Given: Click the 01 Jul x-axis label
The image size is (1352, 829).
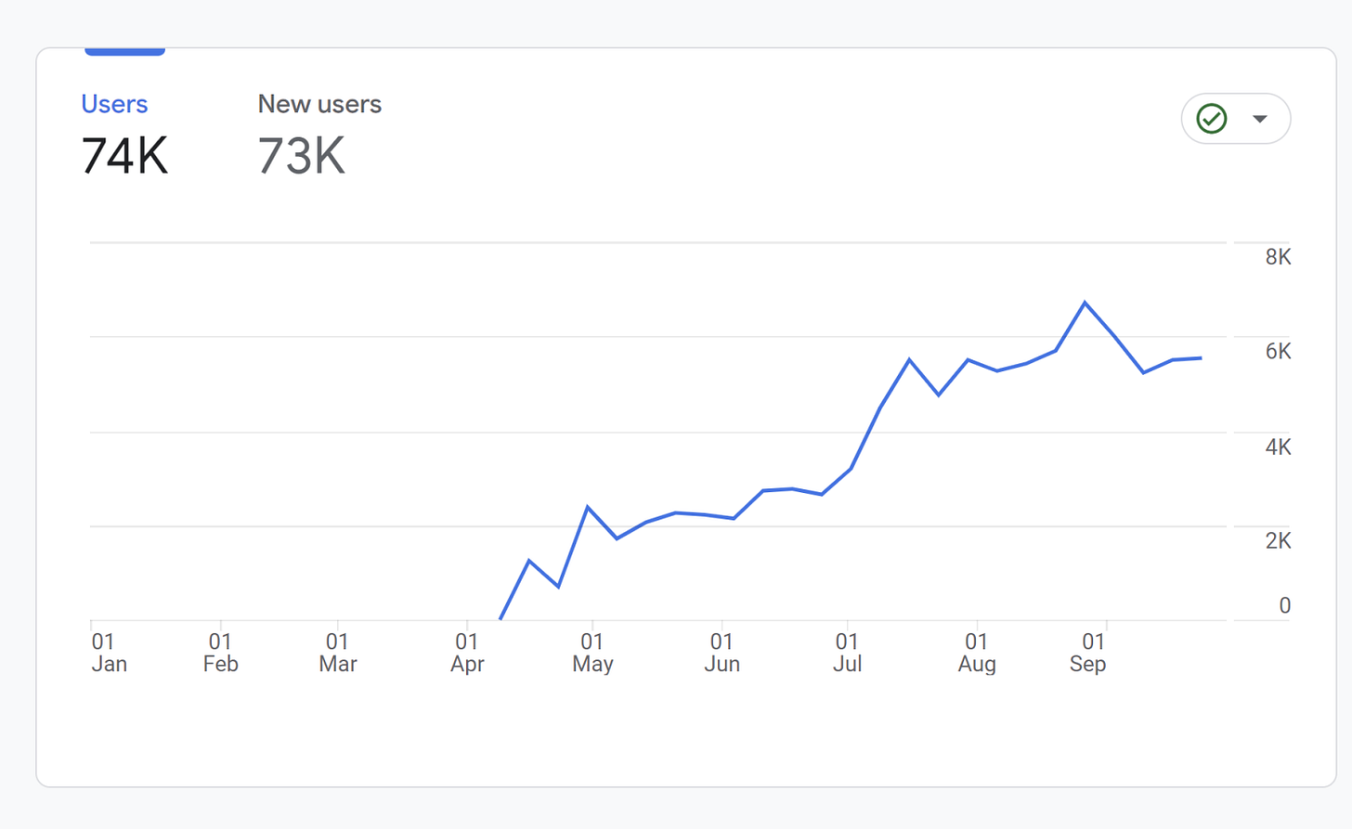Looking at the screenshot, I should coord(847,653).
